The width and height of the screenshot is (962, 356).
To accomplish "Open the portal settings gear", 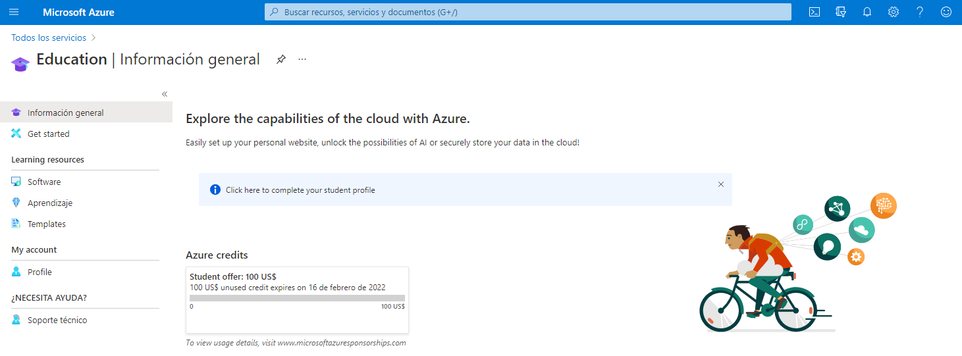I will pyautogui.click(x=894, y=12).
